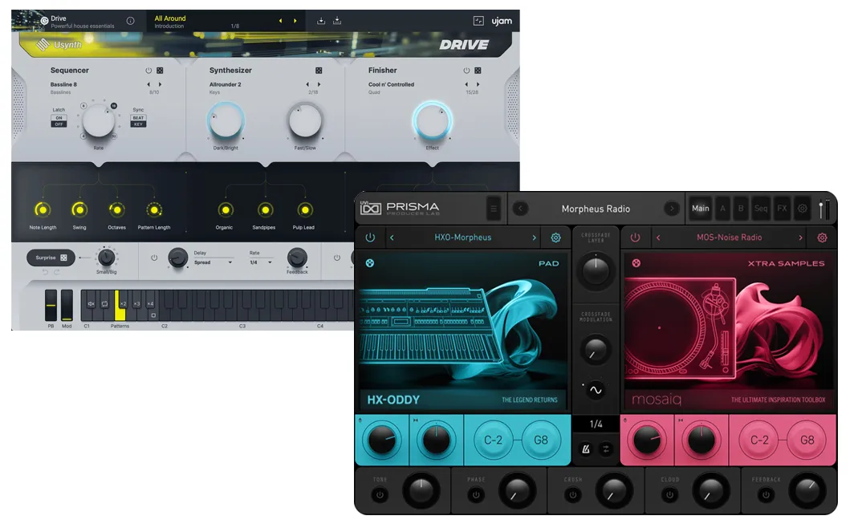The image size is (854, 524).
Task: Click the second download preset icon
Action: pos(337,21)
